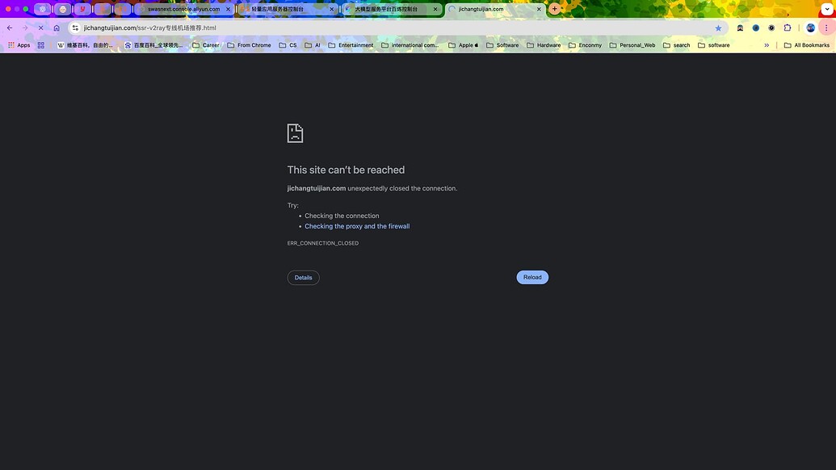Reload the unreachable page
836x470 pixels.
point(532,277)
